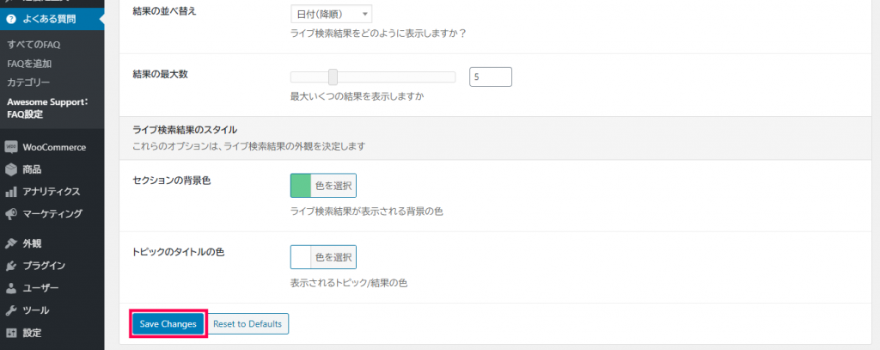
Task: Click the 最大いくつの結果を表示しますか description
Action: point(357,96)
